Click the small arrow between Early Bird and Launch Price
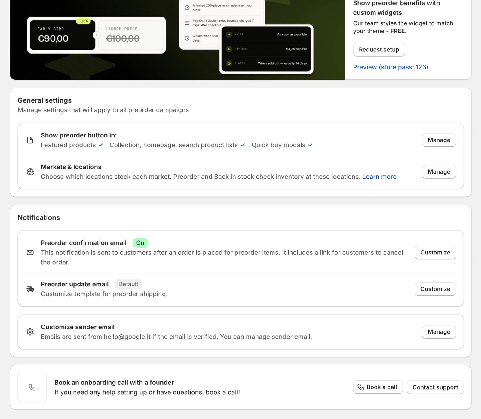The image size is (481, 419). click(x=97, y=35)
